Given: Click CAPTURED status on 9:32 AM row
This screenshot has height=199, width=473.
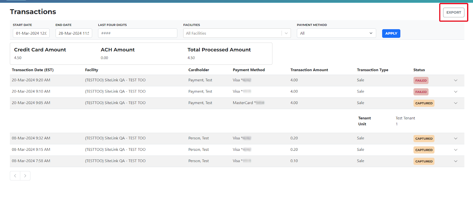Looking at the screenshot, I should tap(424, 138).
